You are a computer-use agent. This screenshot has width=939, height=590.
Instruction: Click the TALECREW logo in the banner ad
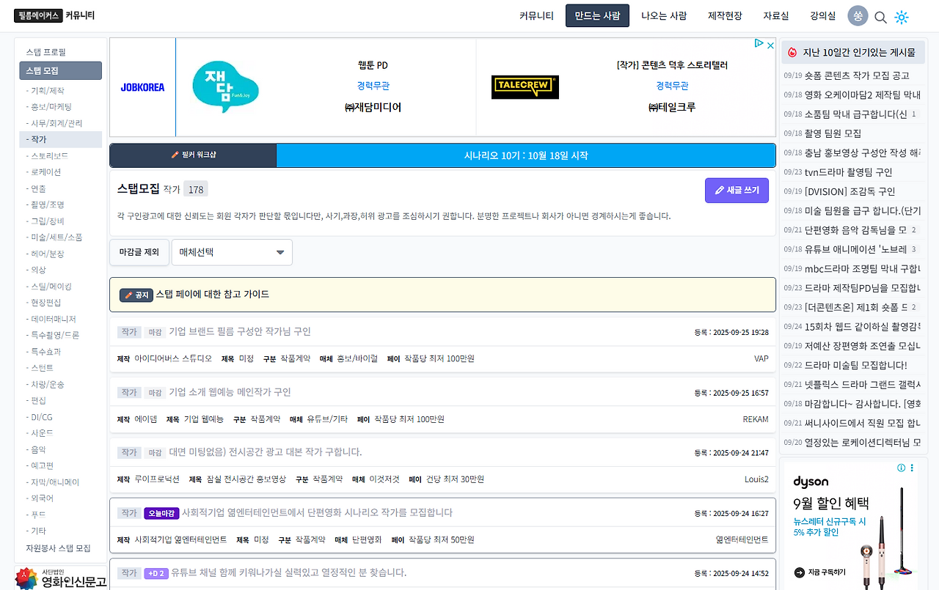click(x=525, y=86)
